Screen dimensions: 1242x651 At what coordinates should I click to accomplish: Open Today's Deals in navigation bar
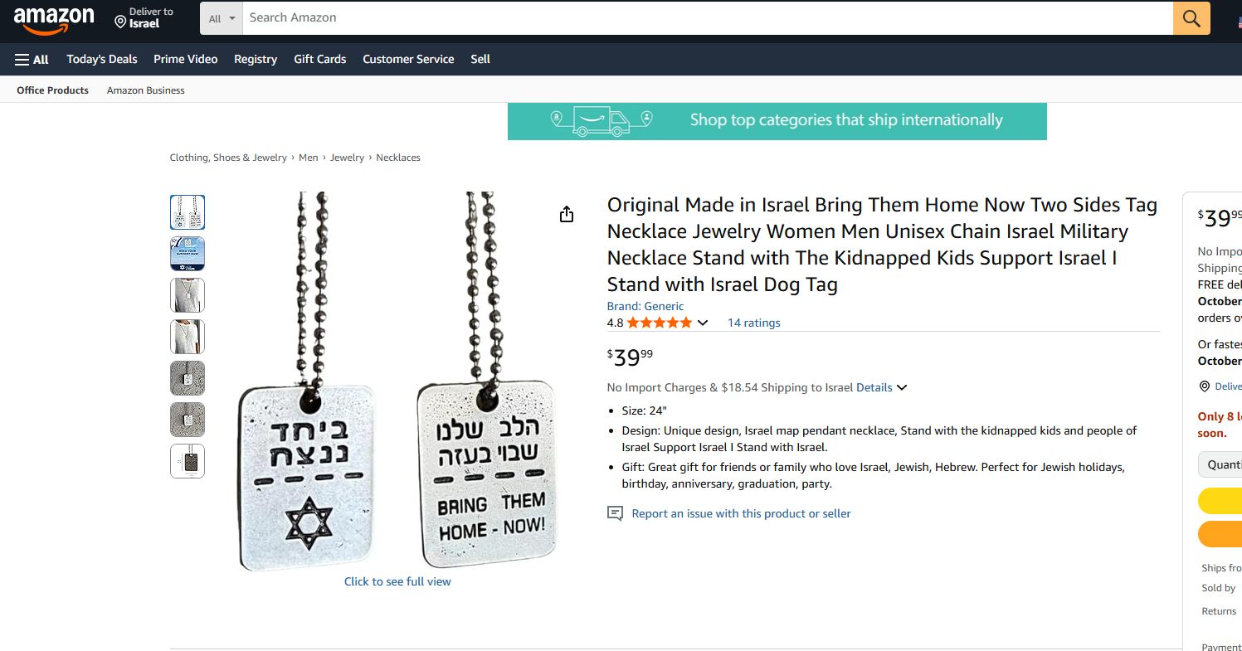coord(102,59)
